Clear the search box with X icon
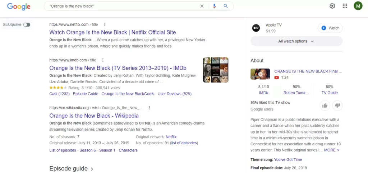368x173 pixels. pos(202,6)
